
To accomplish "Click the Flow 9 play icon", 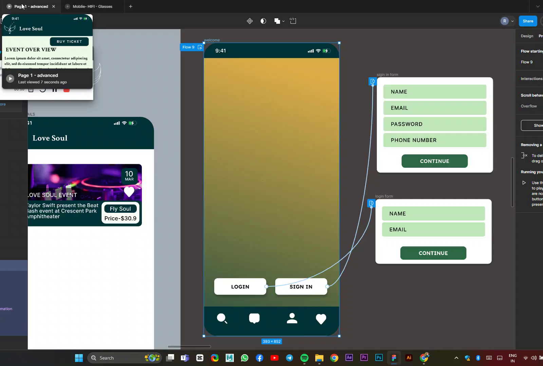I will click(x=200, y=47).
